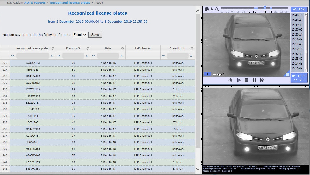Click the print icon above video
This screenshot has width=310, height=175.
[207, 9]
